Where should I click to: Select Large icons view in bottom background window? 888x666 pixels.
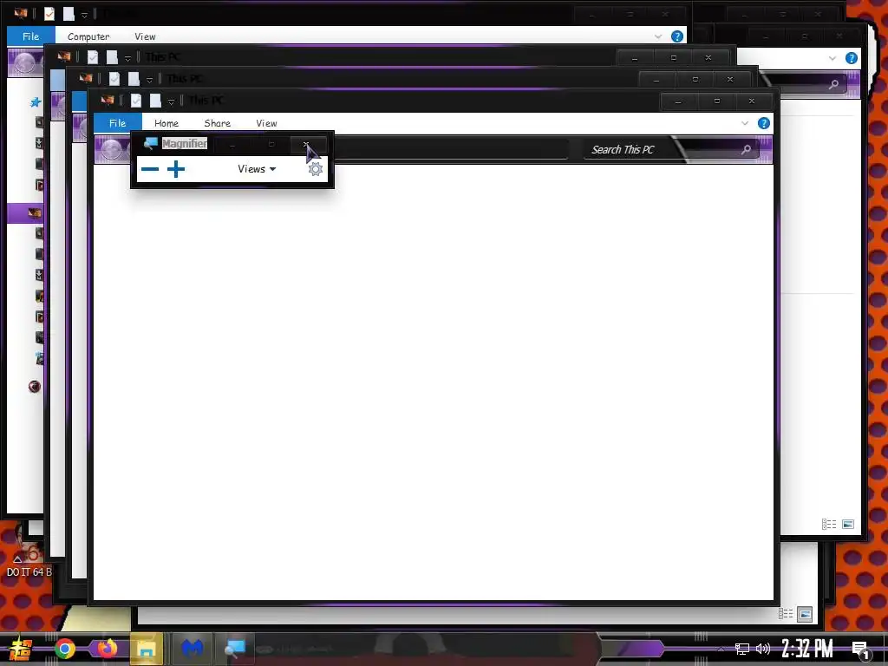tap(805, 614)
